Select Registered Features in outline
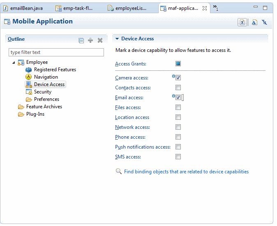Viewport: 277px width, 226px height. [x=55, y=70]
